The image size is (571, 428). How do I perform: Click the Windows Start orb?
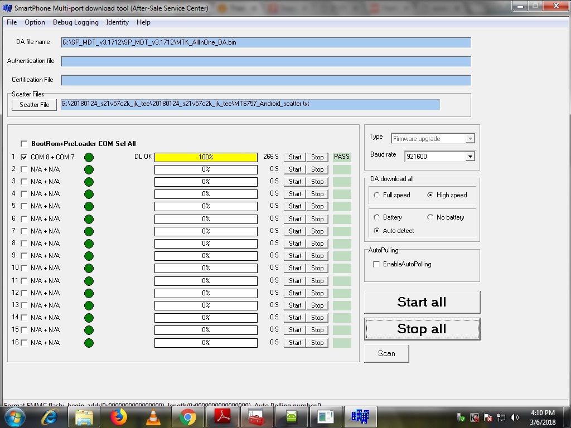click(x=15, y=417)
